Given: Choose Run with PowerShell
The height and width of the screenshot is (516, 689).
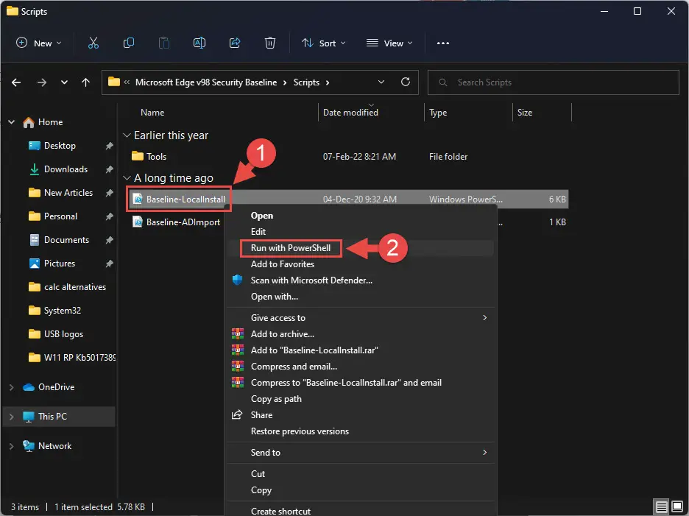Looking at the screenshot, I should point(360,248).
